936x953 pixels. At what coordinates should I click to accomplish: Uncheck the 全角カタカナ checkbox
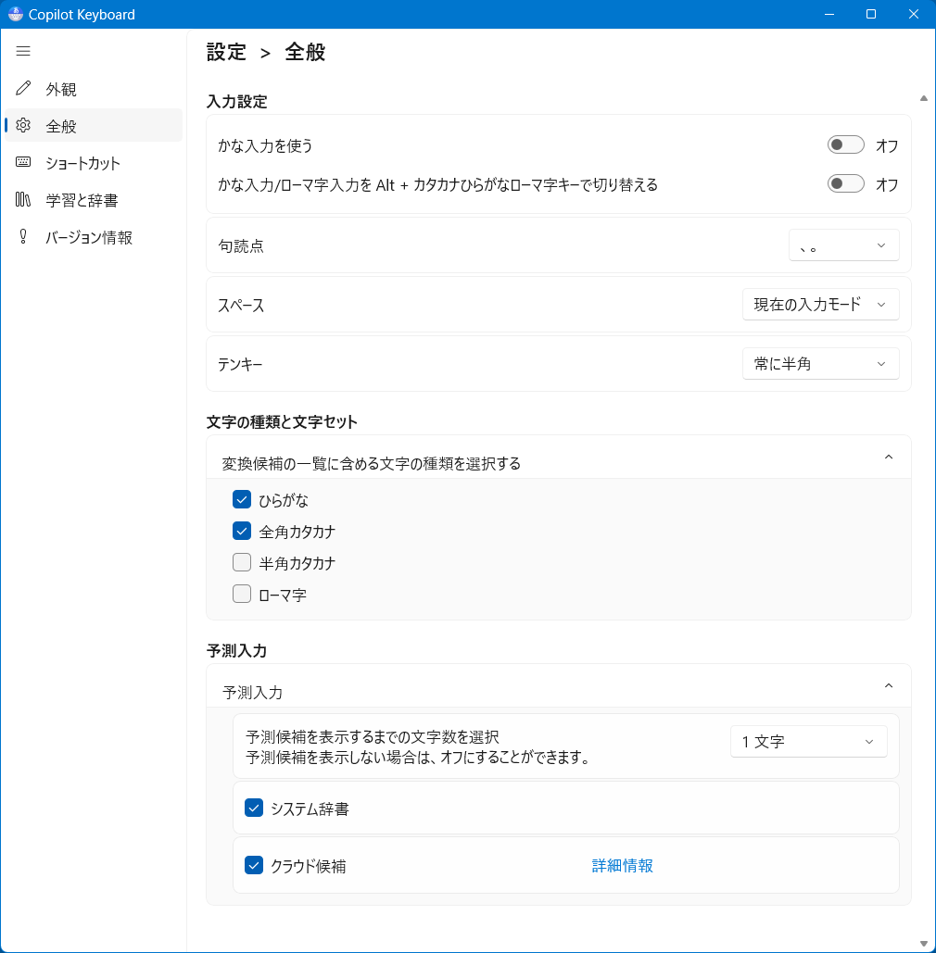(242, 532)
